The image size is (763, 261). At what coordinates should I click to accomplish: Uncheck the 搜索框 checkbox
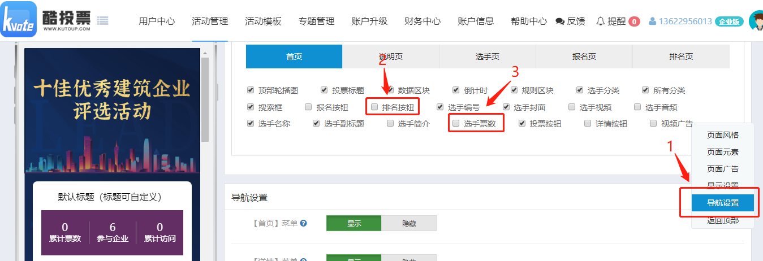(251, 106)
